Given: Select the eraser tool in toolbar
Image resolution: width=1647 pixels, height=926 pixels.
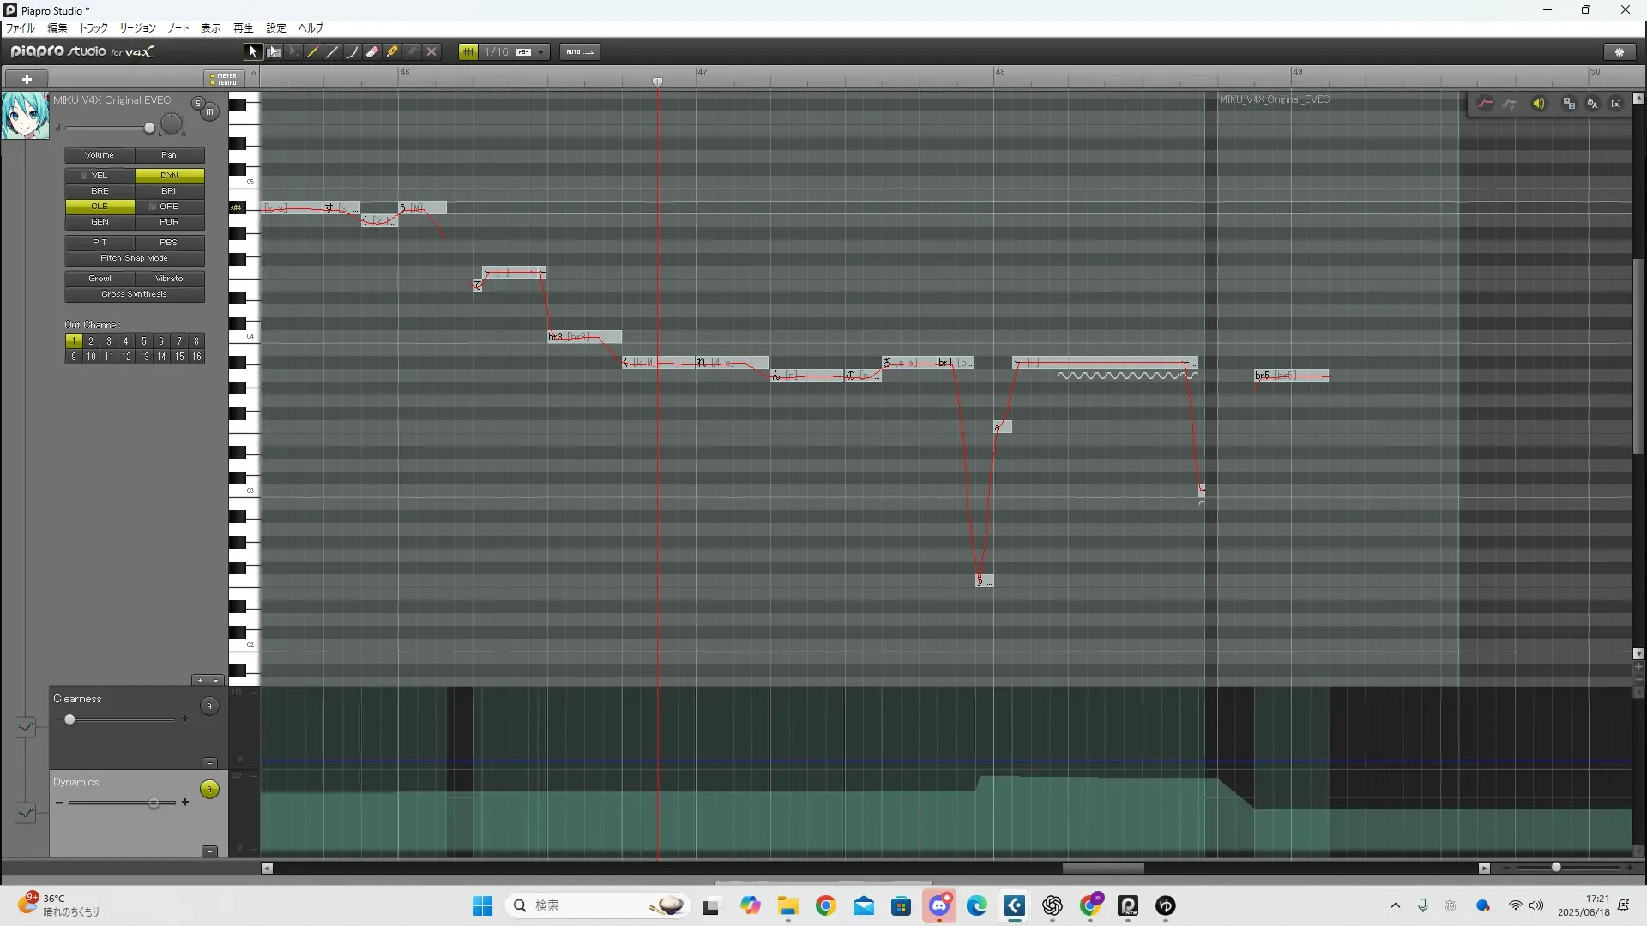Looking at the screenshot, I should point(372,52).
